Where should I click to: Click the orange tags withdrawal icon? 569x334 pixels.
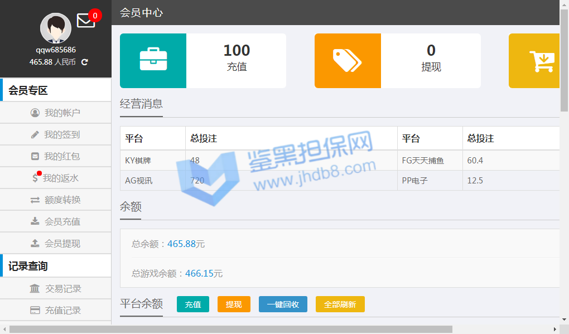point(348,60)
